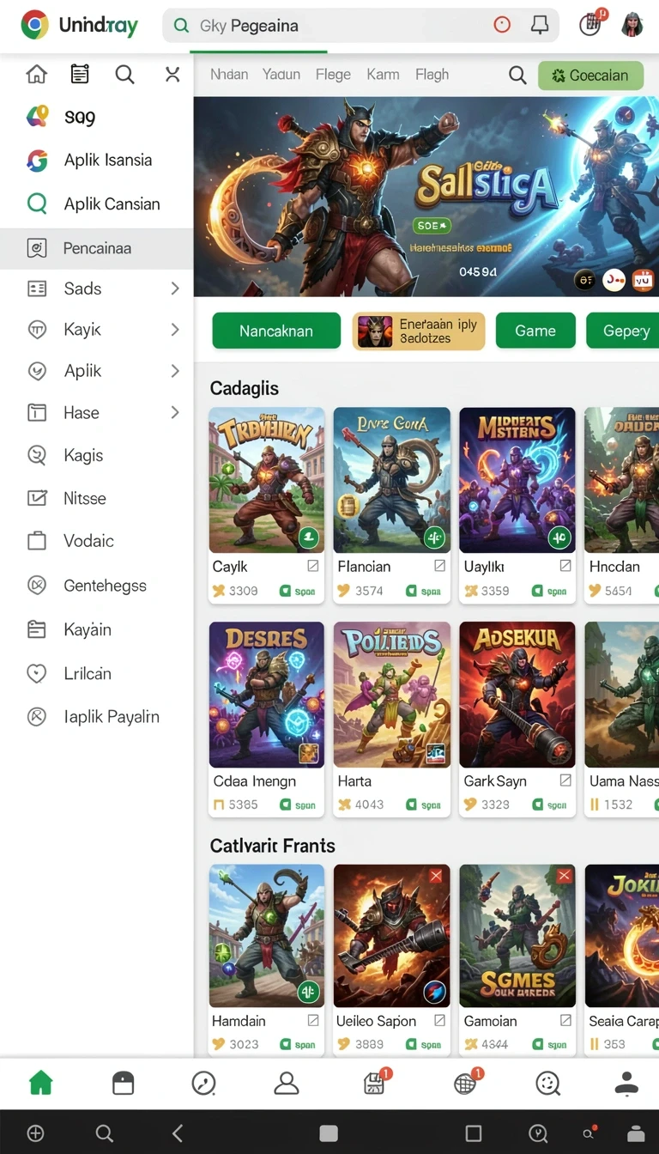Open the Cdea Imengn game thumbnail
Viewport: 659px width, 1154px height.
tap(267, 695)
